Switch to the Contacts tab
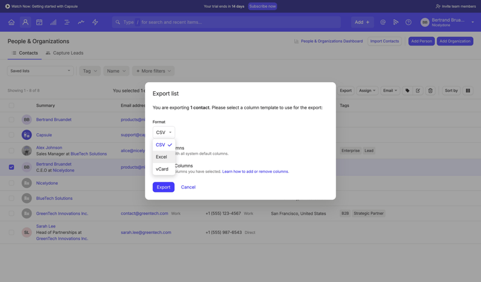The width and height of the screenshot is (481, 282). coord(25,53)
